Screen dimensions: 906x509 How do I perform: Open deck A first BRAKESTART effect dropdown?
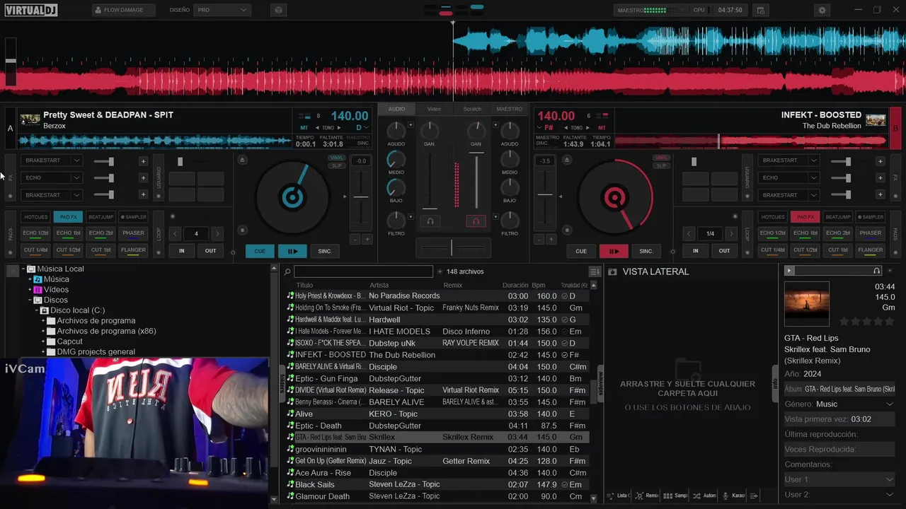coord(76,160)
